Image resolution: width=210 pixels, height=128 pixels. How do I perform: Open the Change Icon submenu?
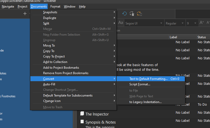click(x=73, y=101)
